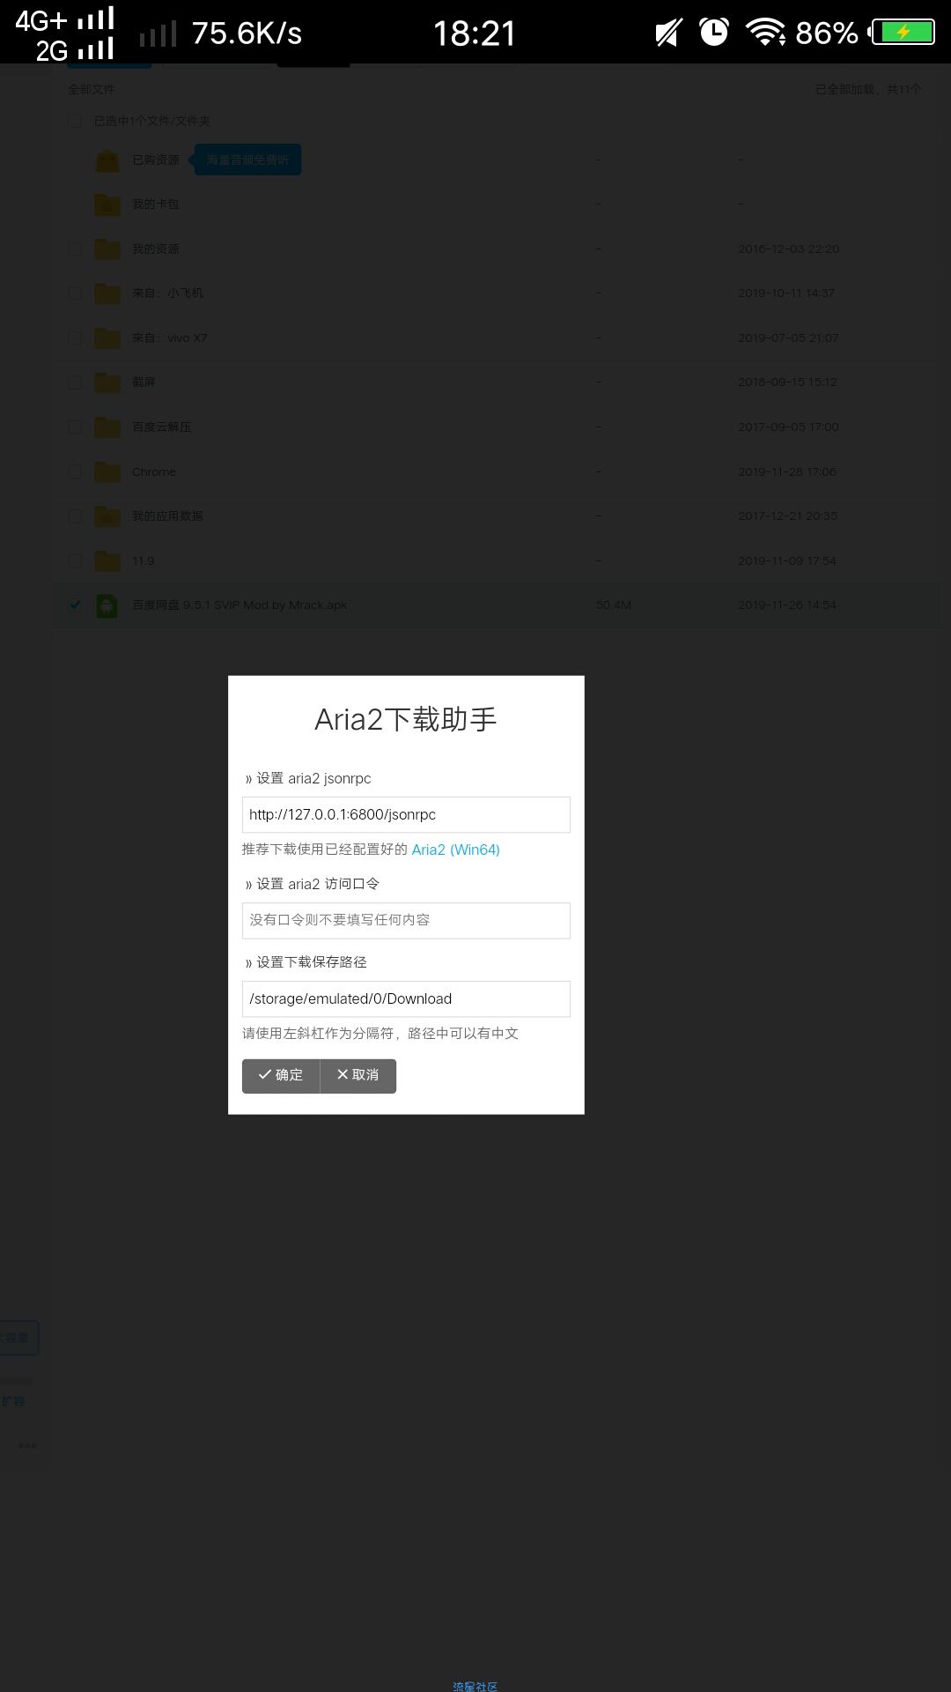Viewport: 951px width, 1692px height.
Task: Open the Aria2 (Win64) download link
Action: pyautogui.click(x=455, y=850)
